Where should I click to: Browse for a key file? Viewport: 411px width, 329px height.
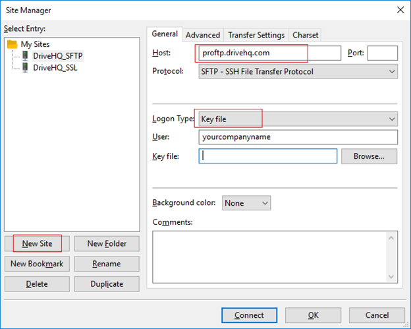click(369, 156)
